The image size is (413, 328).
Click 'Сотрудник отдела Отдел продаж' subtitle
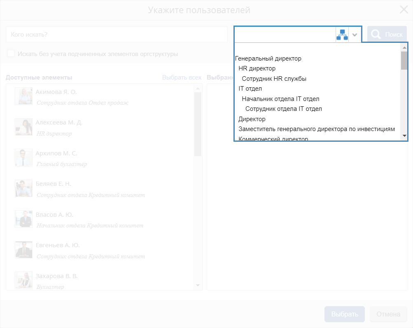tap(82, 103)
